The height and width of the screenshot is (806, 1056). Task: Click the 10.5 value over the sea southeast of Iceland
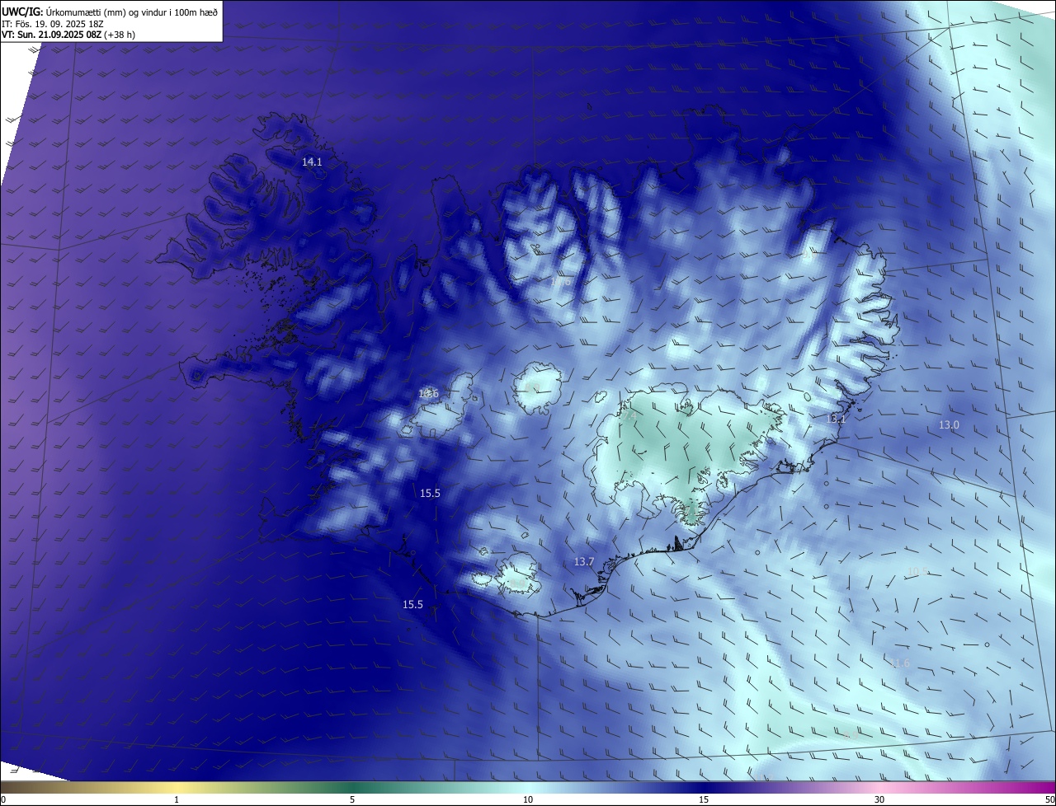coord(917,572)
